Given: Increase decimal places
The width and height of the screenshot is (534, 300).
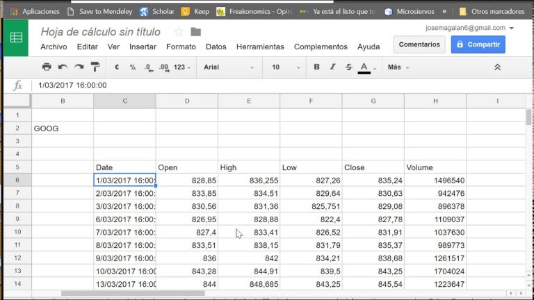Looking at the screenshot, I should (164, 67).
